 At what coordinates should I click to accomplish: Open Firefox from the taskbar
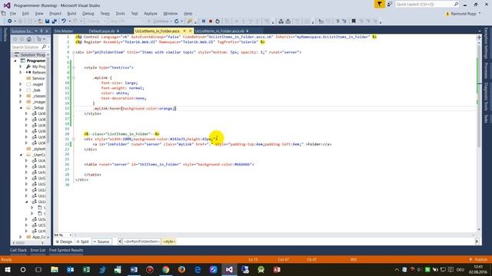pos(181,269)
